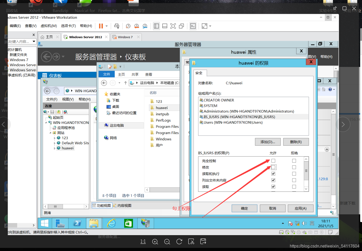Uncheck Allow for Read and execute permission
This screenshot has height=251, width=362.
(273, 174)
